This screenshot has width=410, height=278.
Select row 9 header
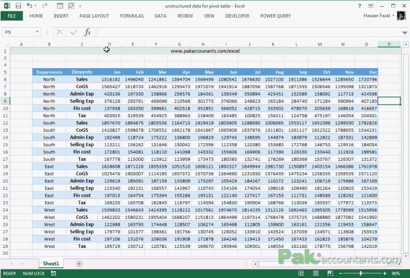tap(6, 101)
